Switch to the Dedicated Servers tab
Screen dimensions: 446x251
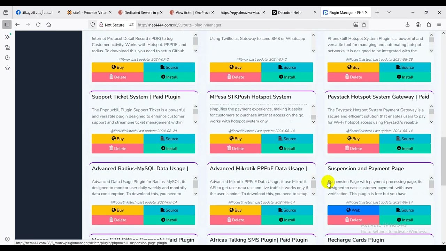click(x=141, y=13)
